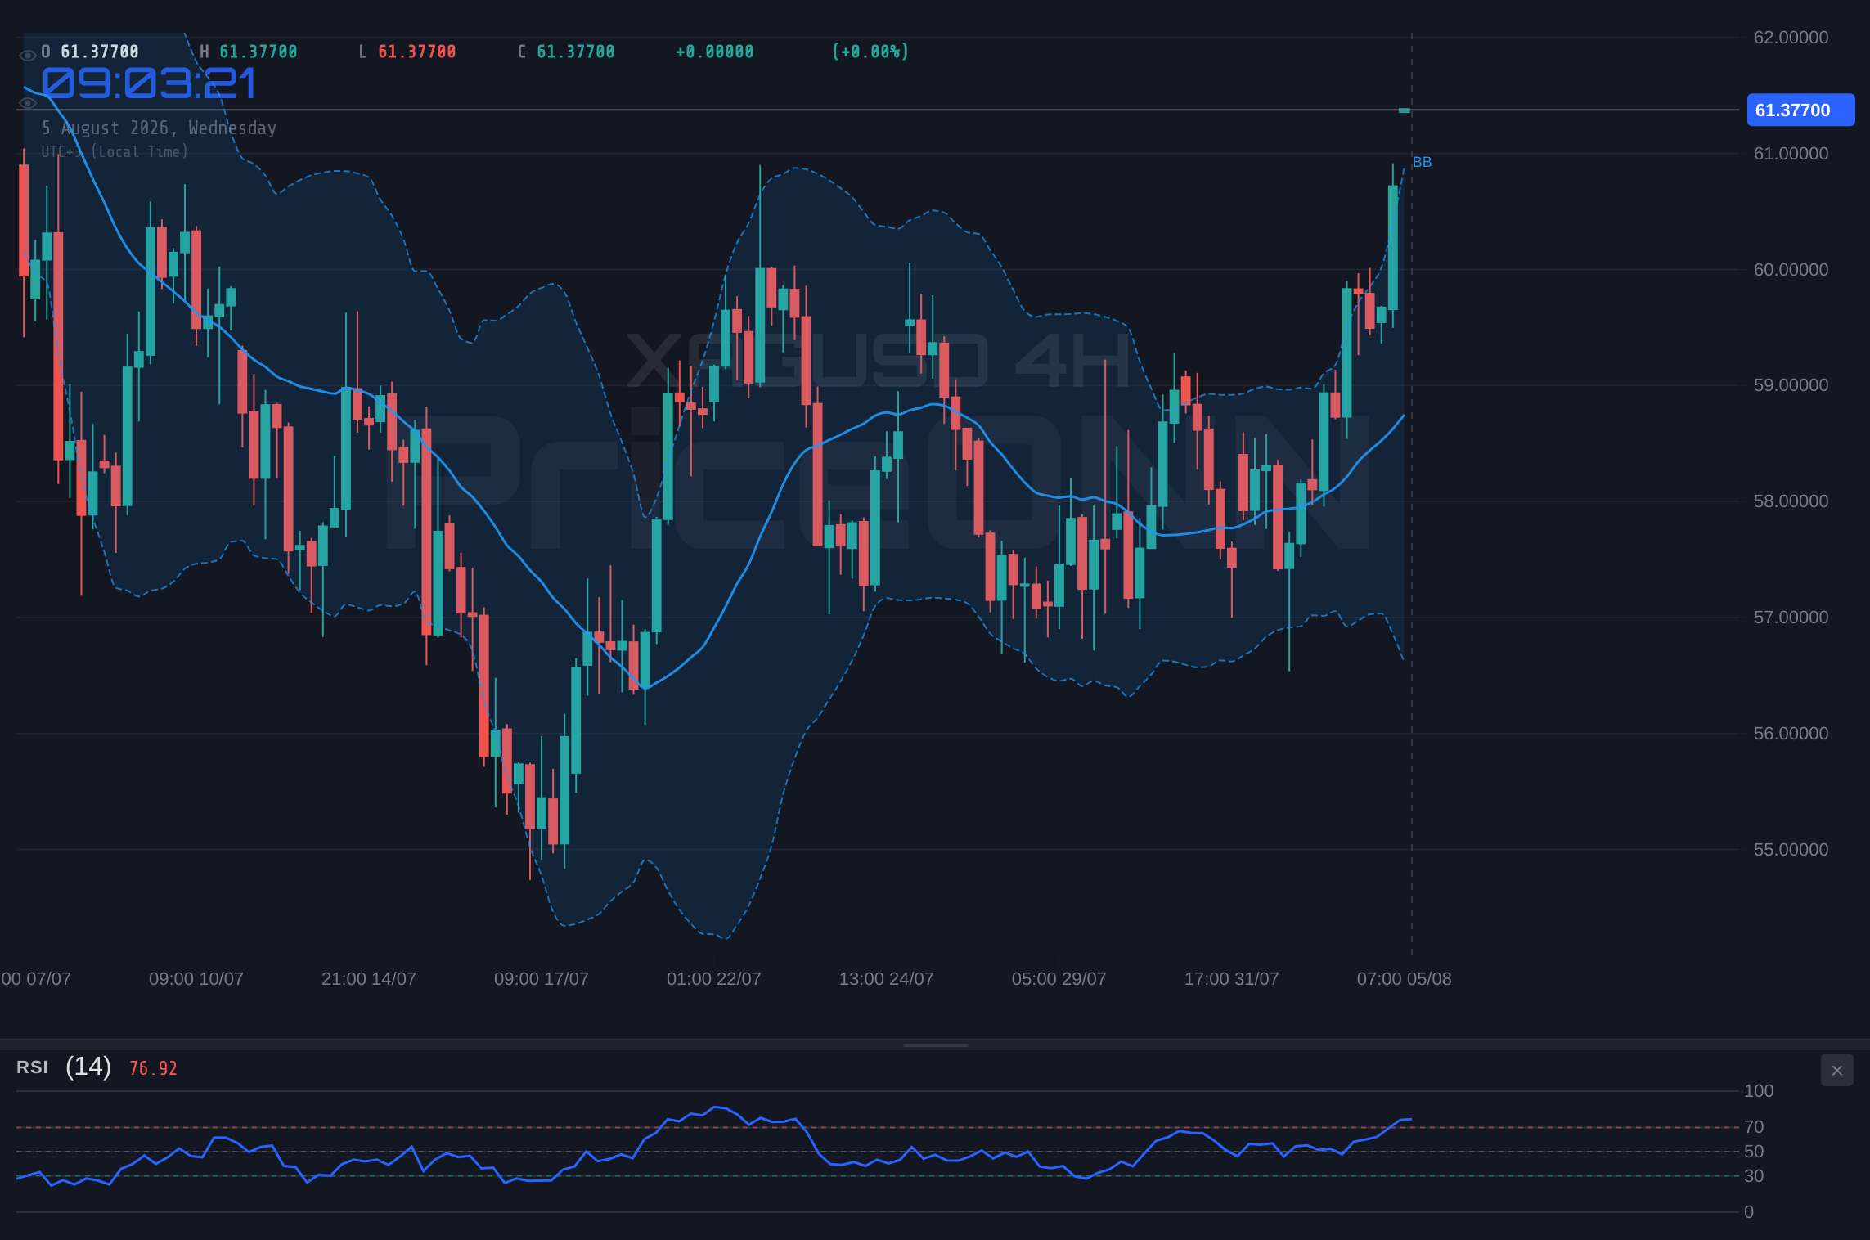Click the 09:03:21 clock display
This screenshot has width=1870, height=1240.
[150, 83]
